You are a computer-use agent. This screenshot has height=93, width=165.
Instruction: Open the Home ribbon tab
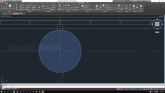click(x=6, y=3)
